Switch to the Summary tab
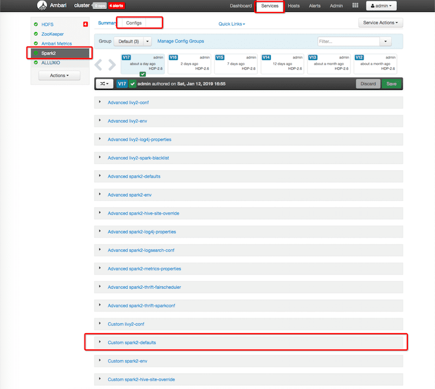The width and height of the screenshot is (435, 389). point(107,23)
